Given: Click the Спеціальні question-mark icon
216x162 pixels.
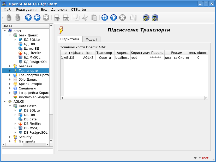Looking at the screenshot, I should tap(15, 88).
